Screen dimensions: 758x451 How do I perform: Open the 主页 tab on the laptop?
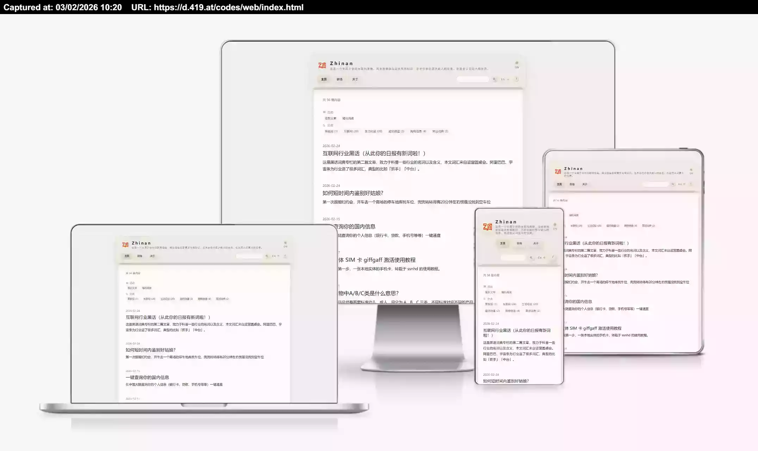click(x=127, y=256)
